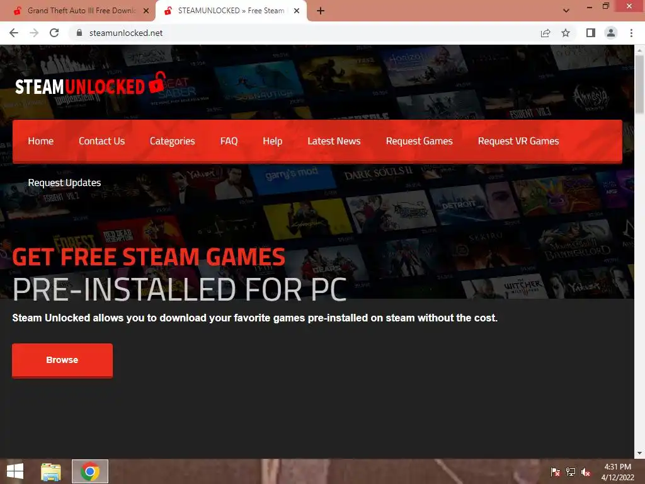
Task: Open the Contact Us page
Action: click(x=101, y=141)
